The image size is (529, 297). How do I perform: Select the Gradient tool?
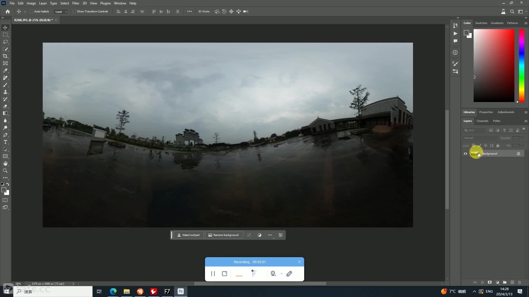(x=5, y=113)
